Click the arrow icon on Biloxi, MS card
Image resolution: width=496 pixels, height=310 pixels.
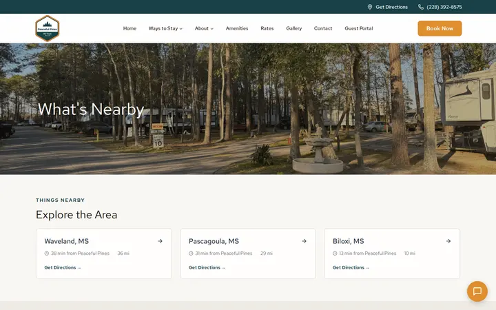pyautogui.click(x=448, y=241)
